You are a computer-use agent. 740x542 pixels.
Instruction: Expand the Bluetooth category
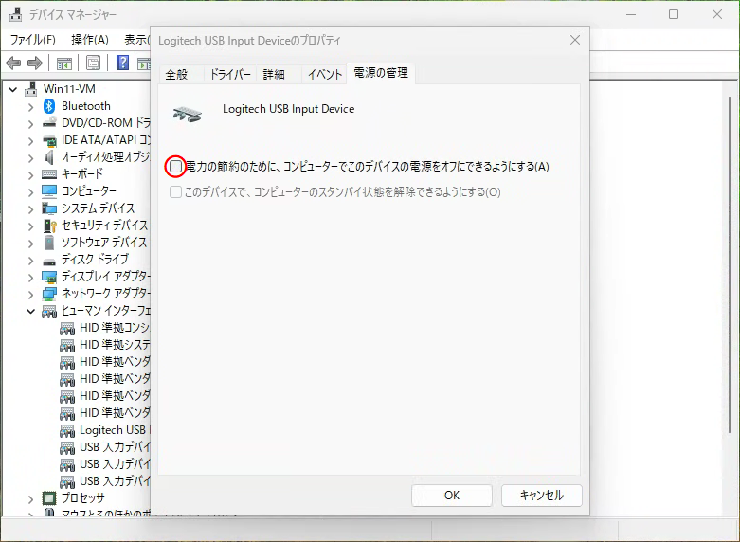click(x=31, y=107)
